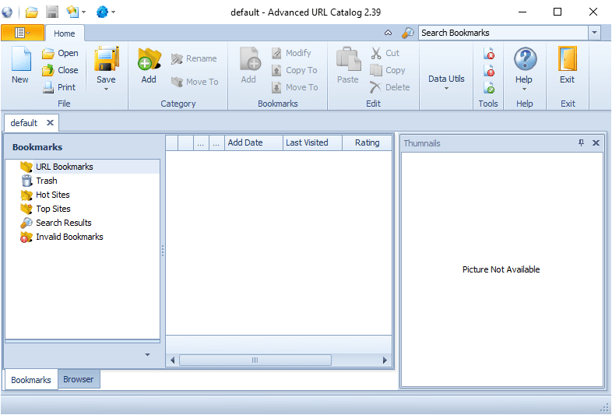This screenshot has height=415, width=612.
Task: Click the open folder icon in title bar
Action: (32, 12)
